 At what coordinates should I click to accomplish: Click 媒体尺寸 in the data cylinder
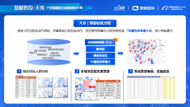pyautogui.click(x=33, y=53)
